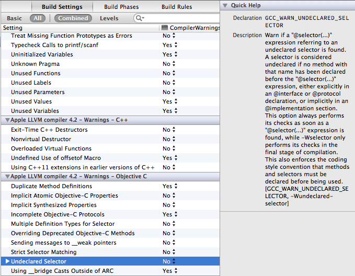The width and height of the screenshot is (355, 276).
Task: Collapse the Warnings - C++ section
Action: tap(6, 120)
